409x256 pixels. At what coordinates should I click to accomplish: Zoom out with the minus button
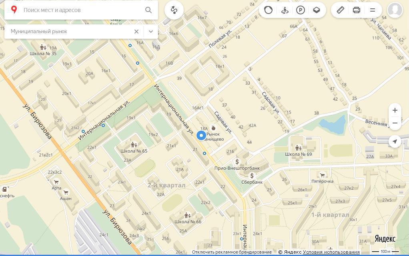(395, 123)
